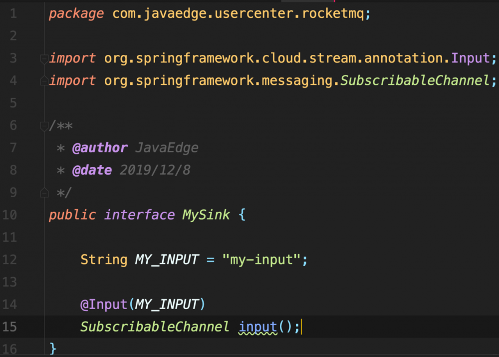Viewport: 499px width, 357px height.
Task: Click line number 10 in the gutter
Action: pyautogui.click(x=9, y=215)
